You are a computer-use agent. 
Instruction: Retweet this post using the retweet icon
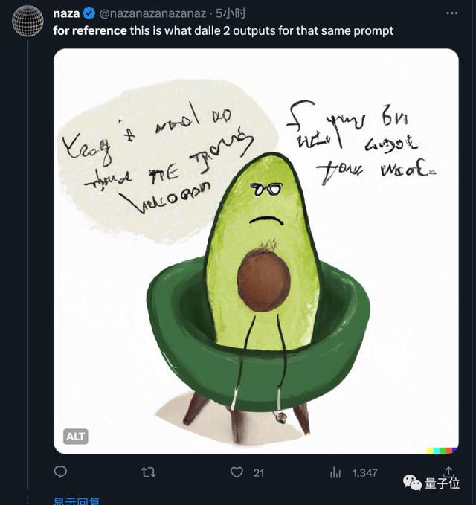point(149,472)
